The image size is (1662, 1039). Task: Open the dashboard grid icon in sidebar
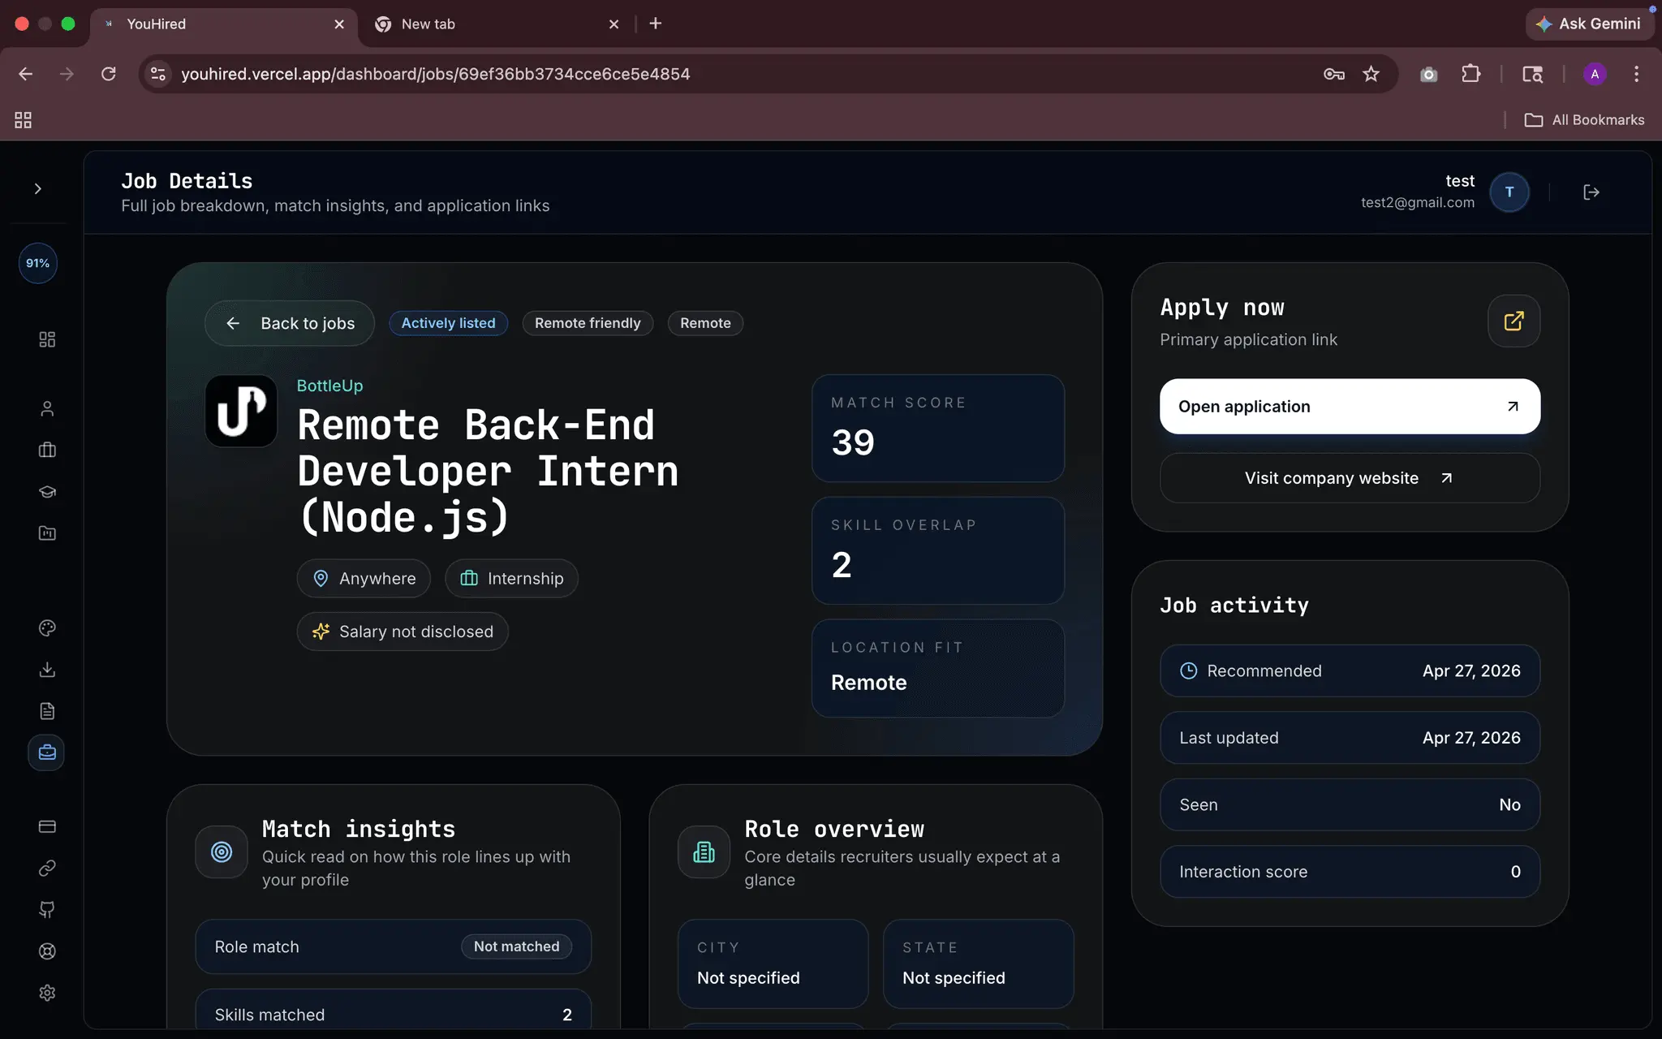[47, 339]
